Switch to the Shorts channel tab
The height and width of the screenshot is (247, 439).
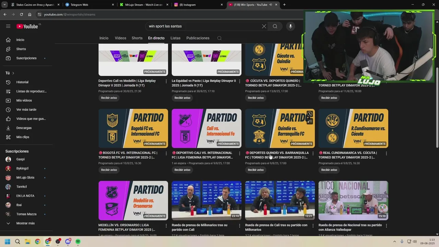click(137, 38)
